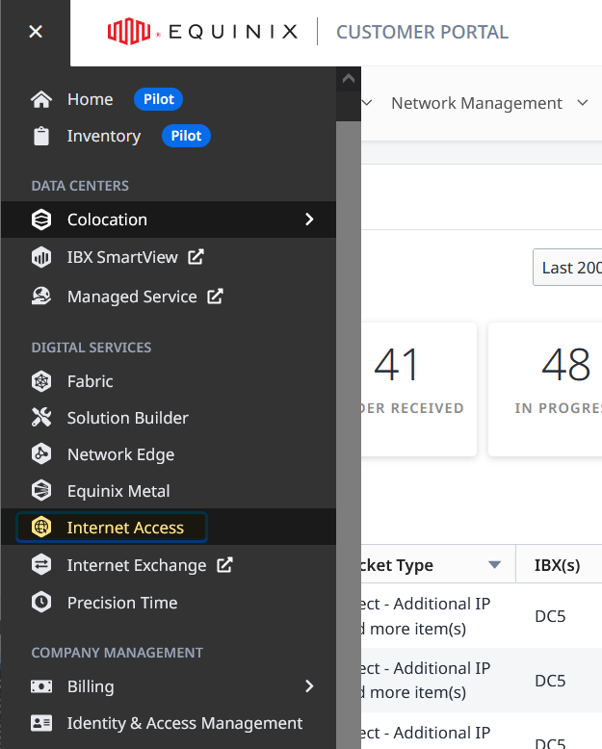The image size is (602, 749).
Task: Select Colocation in the sidebar
Action: [169, 220]
